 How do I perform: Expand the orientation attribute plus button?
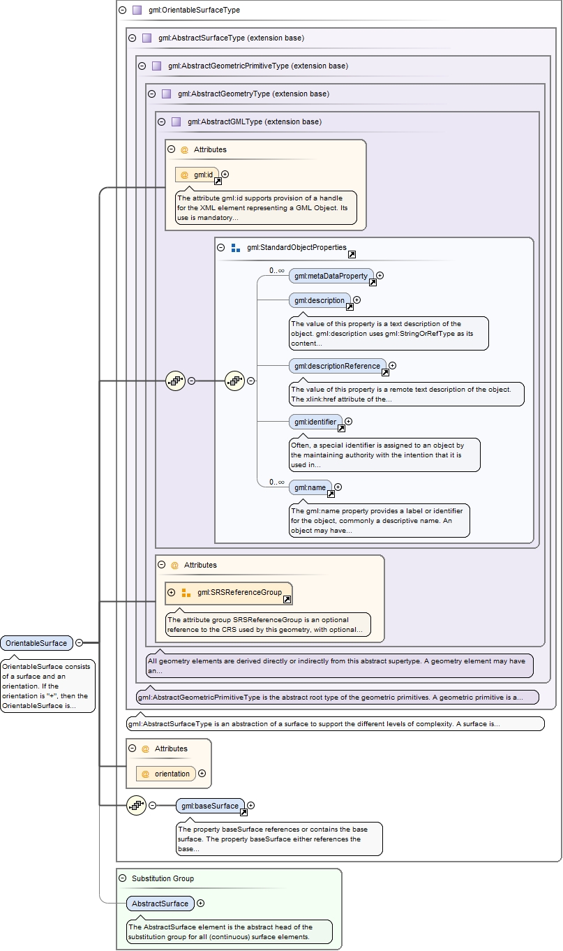pos(202,773)
